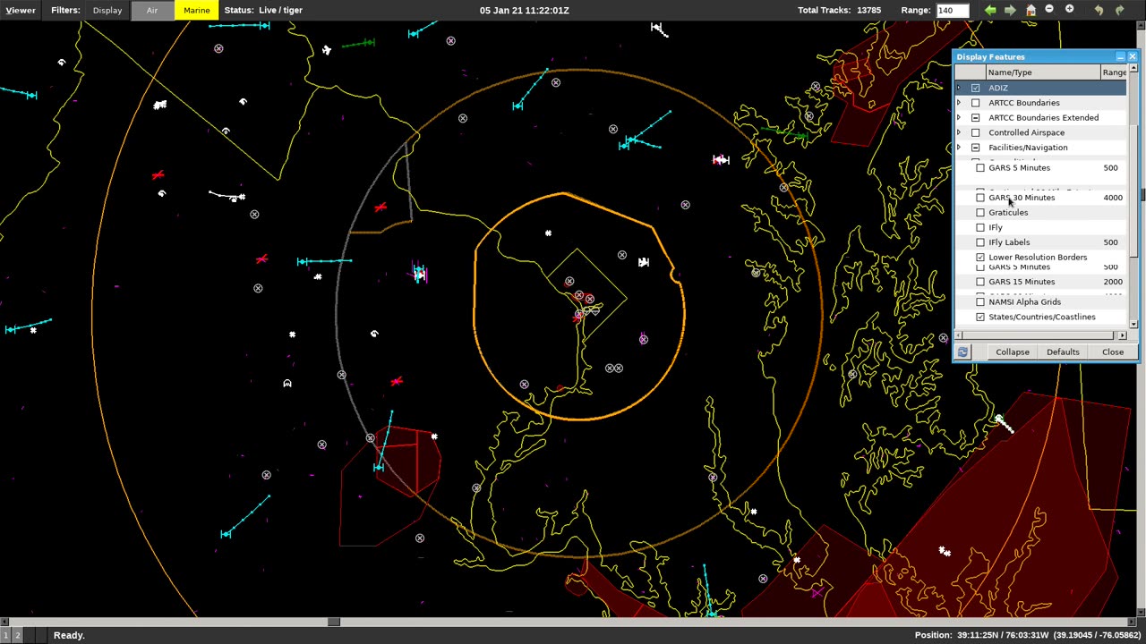Viewport: 1146px width, 644px height.
Task: Open the Viewer menu
Action: click(20, 10)
